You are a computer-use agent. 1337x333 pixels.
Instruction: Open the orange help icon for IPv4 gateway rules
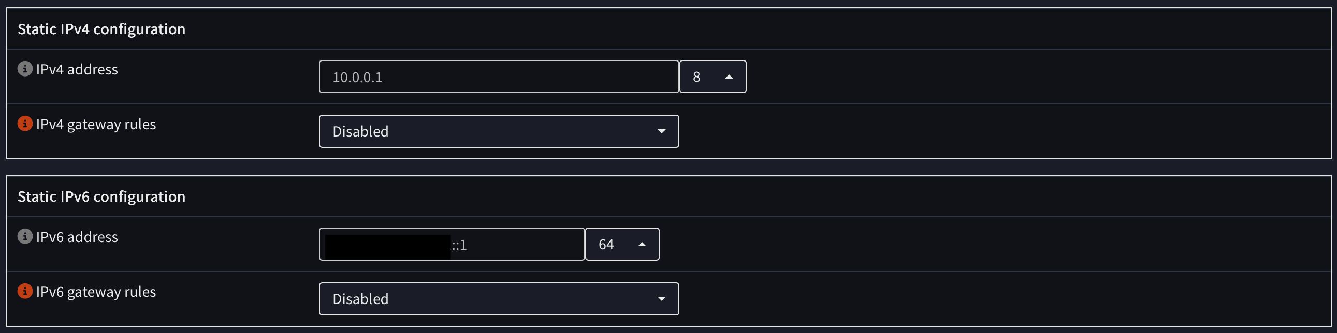pos(25,124)
